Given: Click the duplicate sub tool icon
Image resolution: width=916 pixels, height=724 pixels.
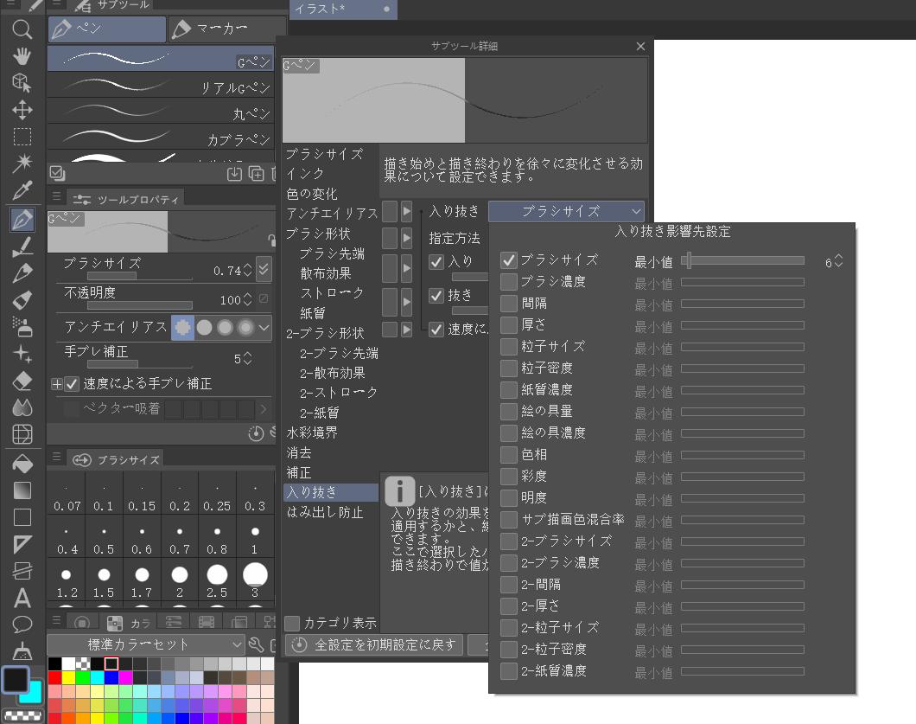Looking at the screenshot, I should [x=257, y=173].
